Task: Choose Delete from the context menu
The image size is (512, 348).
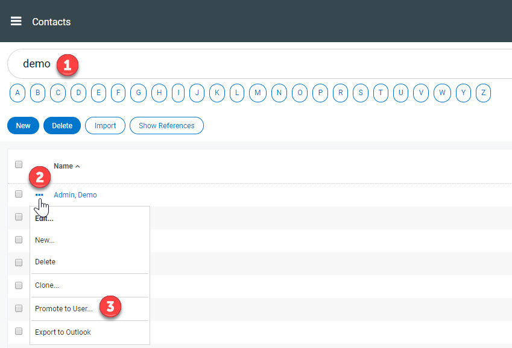Action: [45, 262]
